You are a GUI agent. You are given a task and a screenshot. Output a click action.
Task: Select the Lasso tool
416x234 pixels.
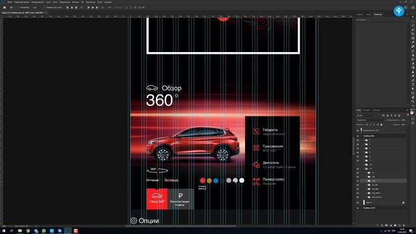click(x=413, y=25)
